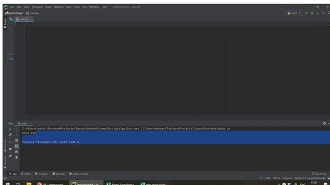Click the Select Opened File target icon
The height and width of the screenshot is (185, 330).
(x=11, y=19)
